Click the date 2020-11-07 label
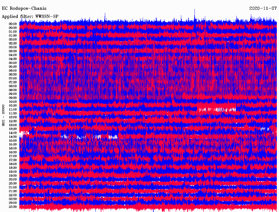Screen dimensions: 279x212 263,8
